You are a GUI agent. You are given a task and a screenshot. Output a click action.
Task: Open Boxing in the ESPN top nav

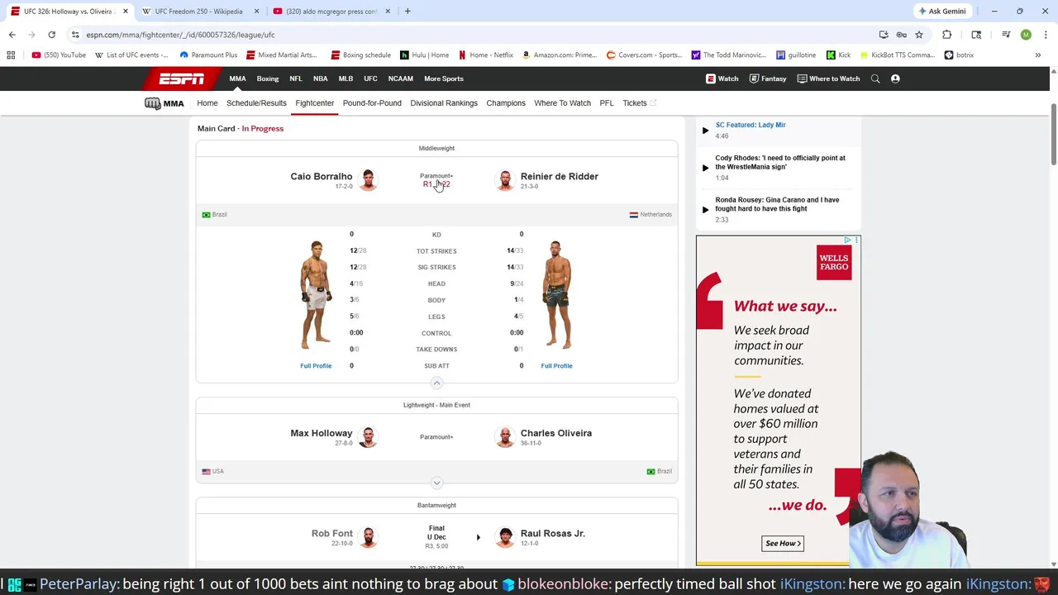coord(268,79)
